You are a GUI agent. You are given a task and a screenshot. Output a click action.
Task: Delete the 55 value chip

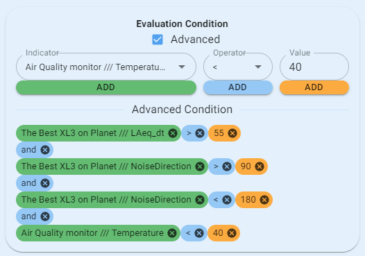point(232,133)
